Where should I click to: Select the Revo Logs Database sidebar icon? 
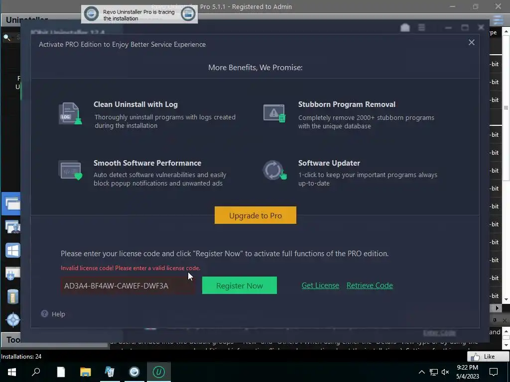(12, 296)
